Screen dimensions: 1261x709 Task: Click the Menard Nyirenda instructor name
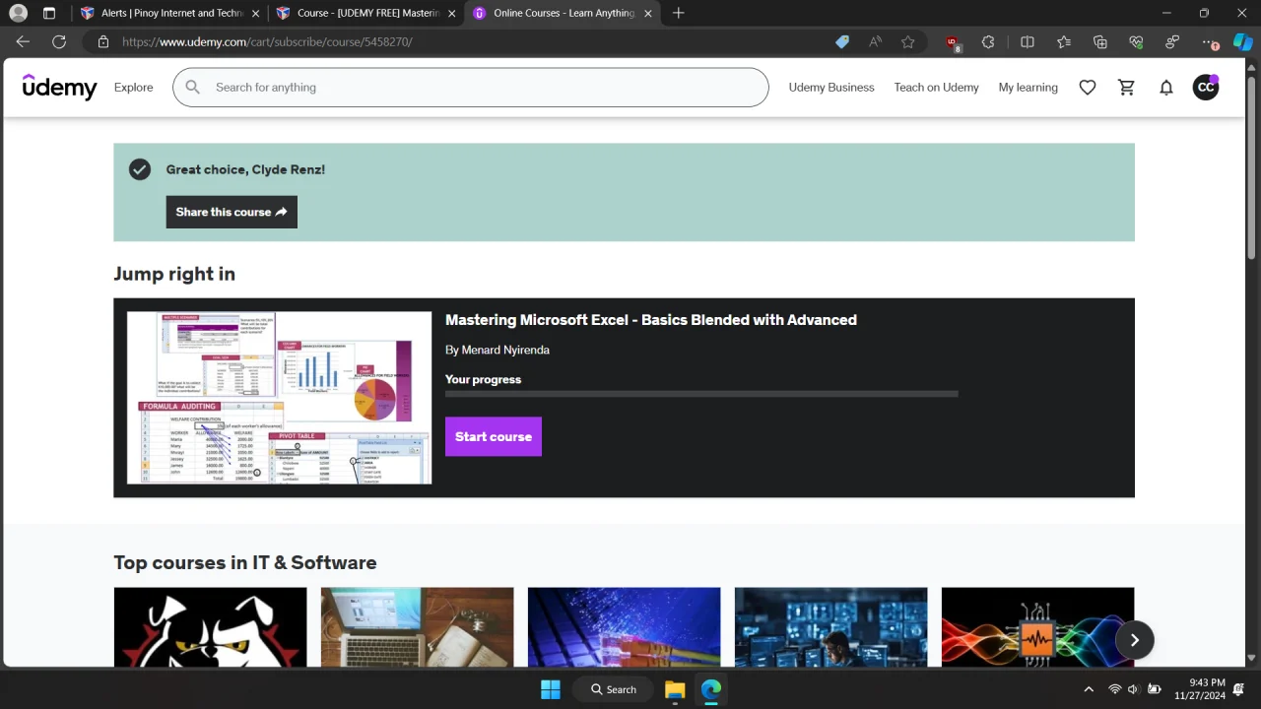click(505, 350)
